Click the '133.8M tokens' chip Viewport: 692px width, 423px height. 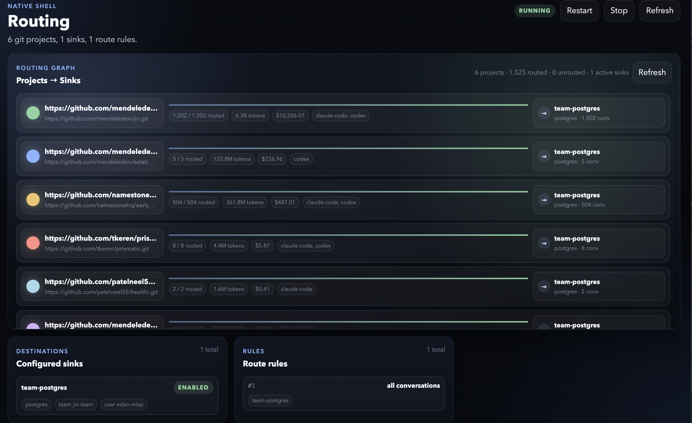tap(232, 159)
